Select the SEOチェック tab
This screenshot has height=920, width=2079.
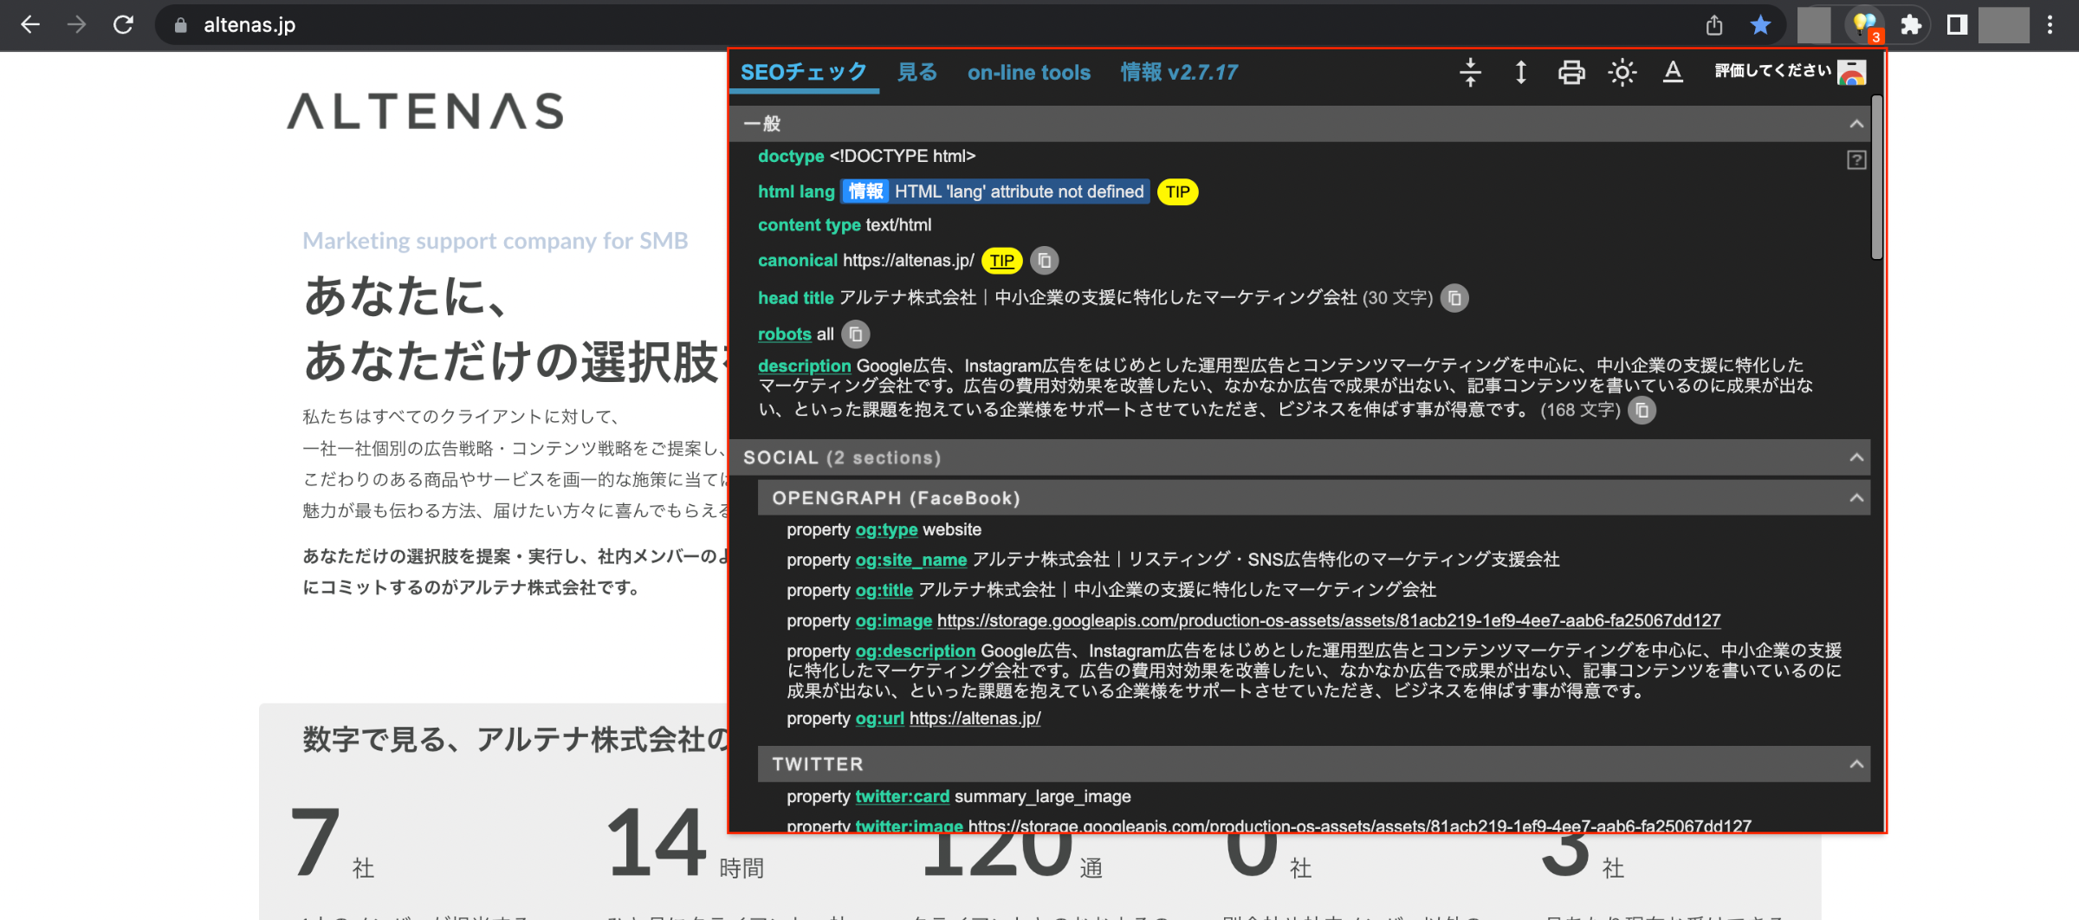click(x=804, y=72)
